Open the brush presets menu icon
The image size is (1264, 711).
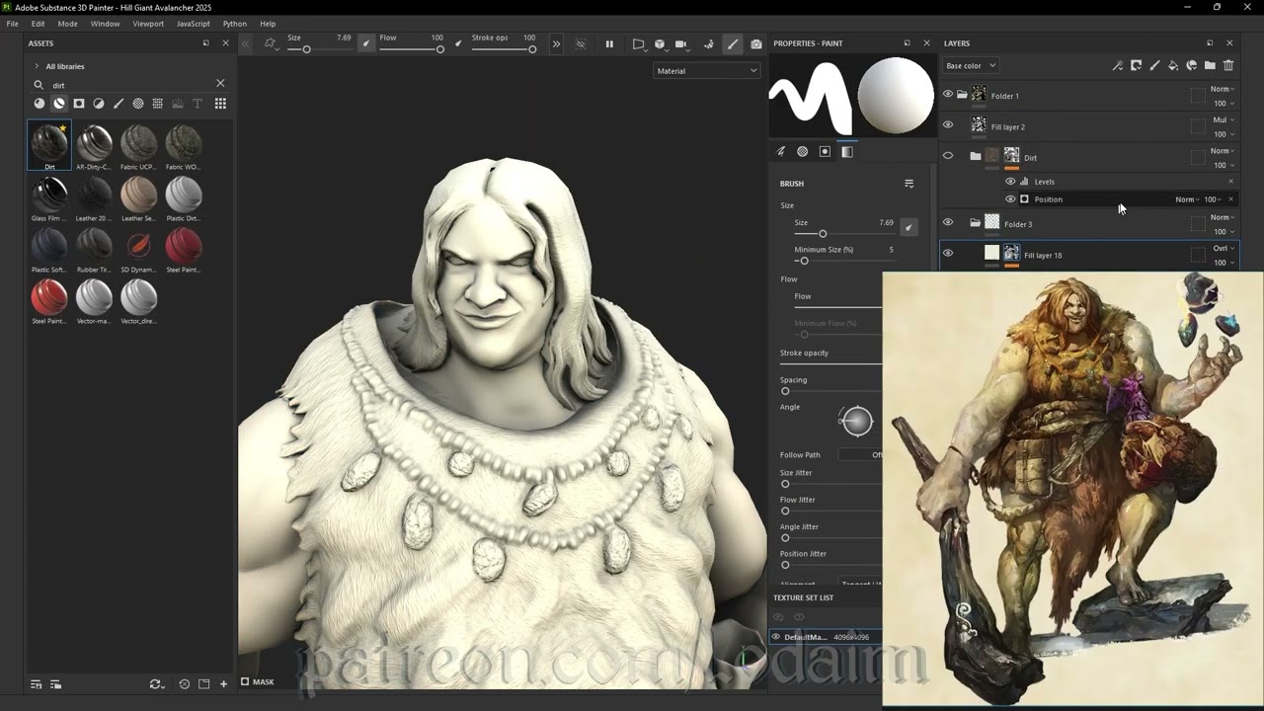coord(909,184)
